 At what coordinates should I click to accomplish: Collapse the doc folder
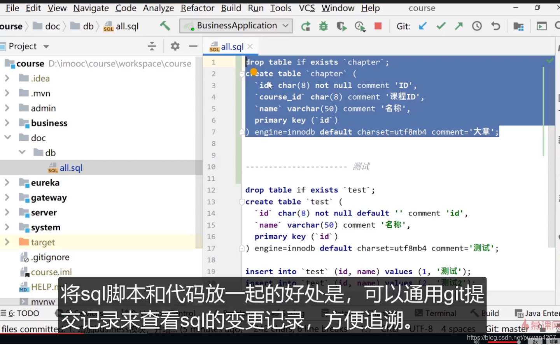[x=7, y=138]
